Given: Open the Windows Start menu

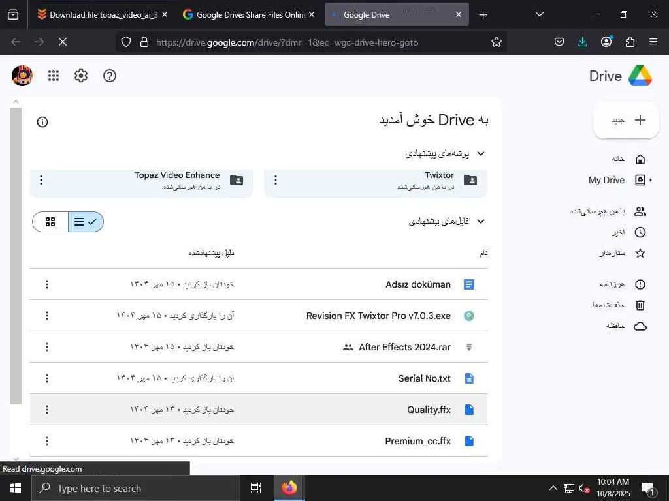Looking at the screenshot, I should pos(16,488).
